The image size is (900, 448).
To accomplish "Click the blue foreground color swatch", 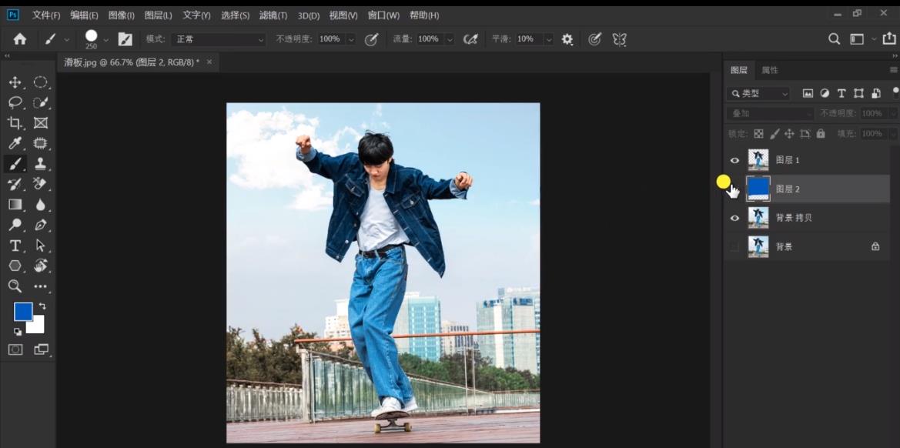I will 23,312.
